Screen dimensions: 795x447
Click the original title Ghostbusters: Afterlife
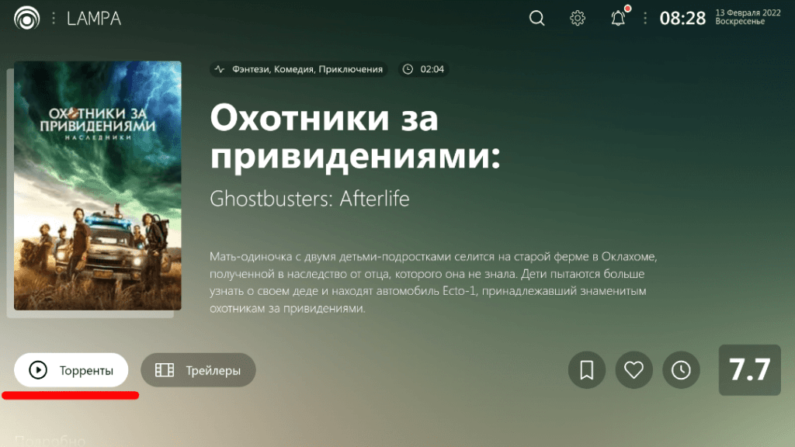310,199
